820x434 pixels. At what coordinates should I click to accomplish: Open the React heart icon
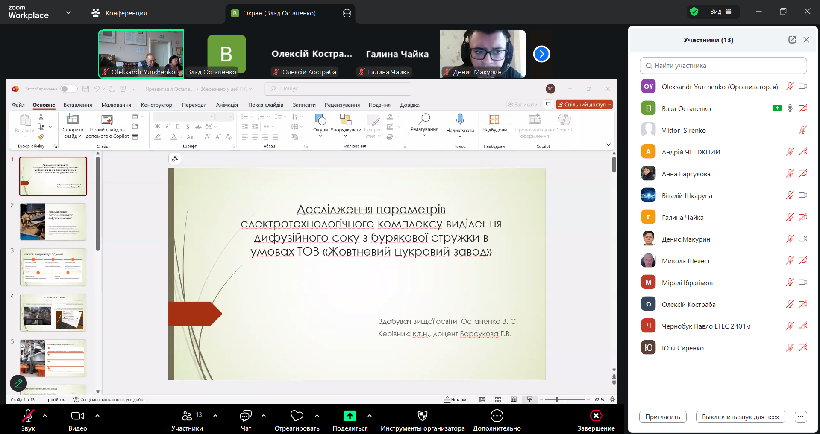[297, 416]
